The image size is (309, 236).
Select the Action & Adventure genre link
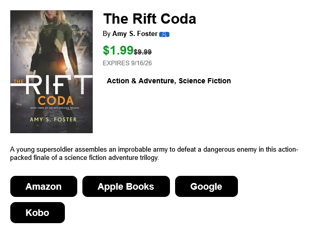[141, 81]
